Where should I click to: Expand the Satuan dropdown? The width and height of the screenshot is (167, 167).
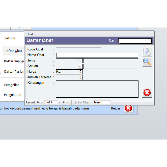80,66
